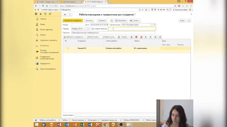Image resolution: width=227 pixels, height=127 pixels.
Task: Open Расчет зарплаты section in sidebar
Action: pos(46,30)
